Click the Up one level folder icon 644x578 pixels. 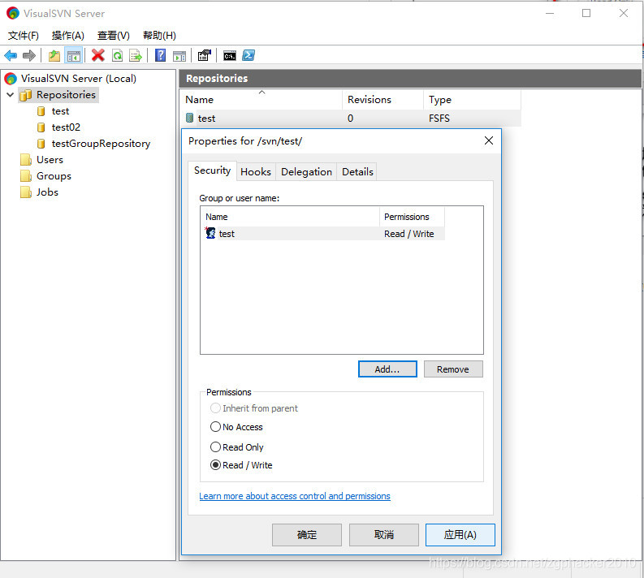[54, 55]
